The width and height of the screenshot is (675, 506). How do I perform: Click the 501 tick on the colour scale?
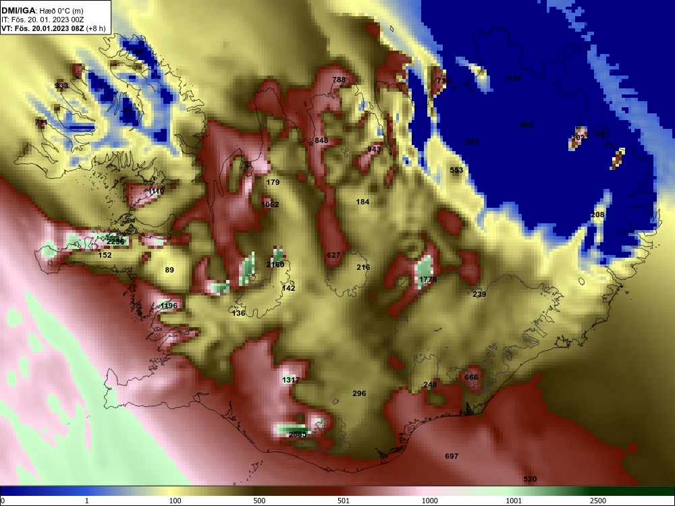pos(344,501)
